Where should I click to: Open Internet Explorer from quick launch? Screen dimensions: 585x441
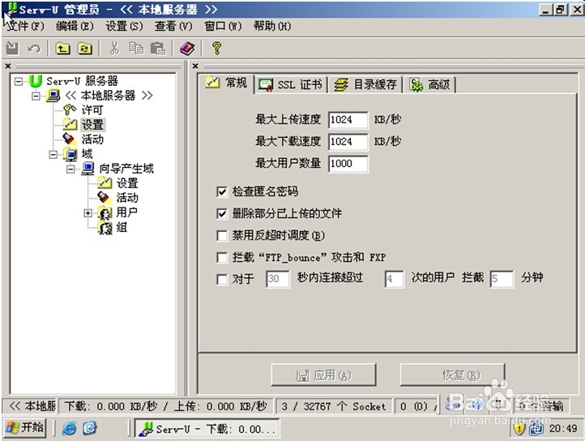click(69, 428)
